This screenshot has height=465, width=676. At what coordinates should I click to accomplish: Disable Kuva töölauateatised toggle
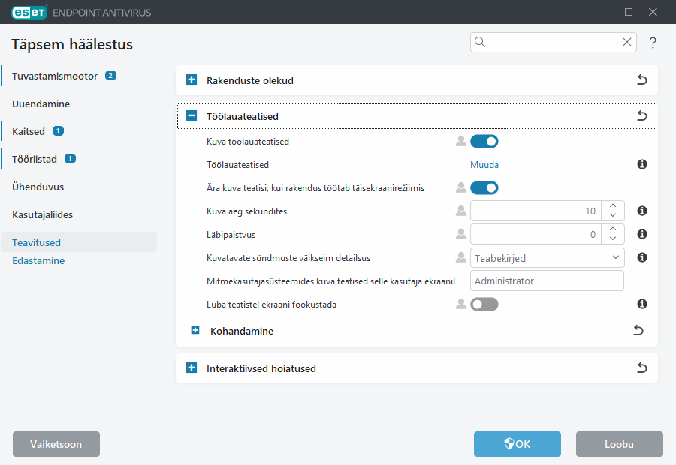[x=484, y=141]
